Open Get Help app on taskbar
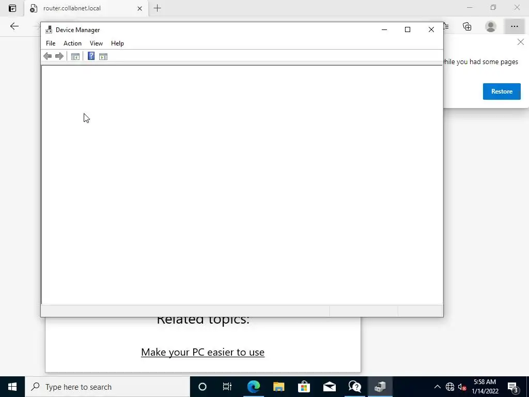529x397 pixels. [354, 387]
